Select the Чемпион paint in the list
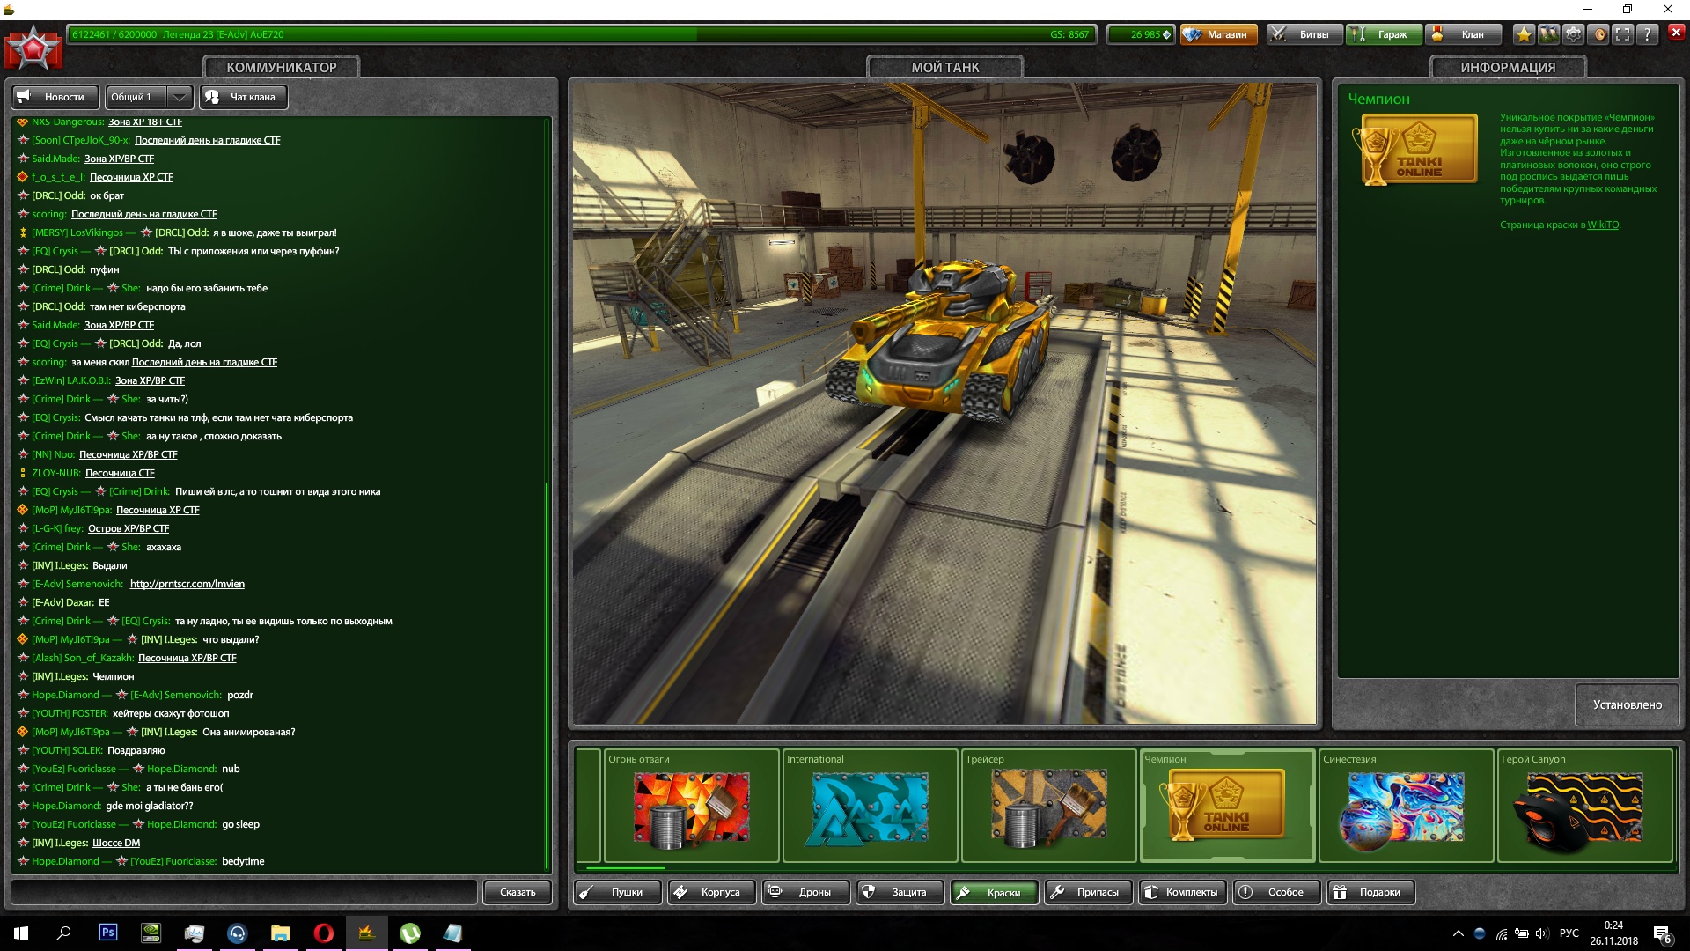The image size is (1690, 951). coord(1227,805)
